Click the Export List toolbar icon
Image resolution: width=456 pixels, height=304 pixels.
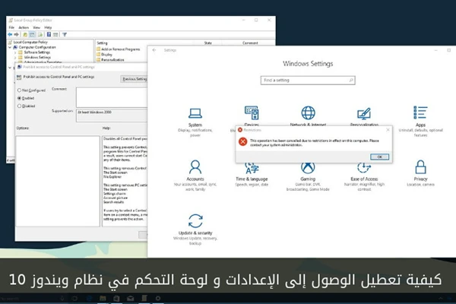tap(40, 35)
